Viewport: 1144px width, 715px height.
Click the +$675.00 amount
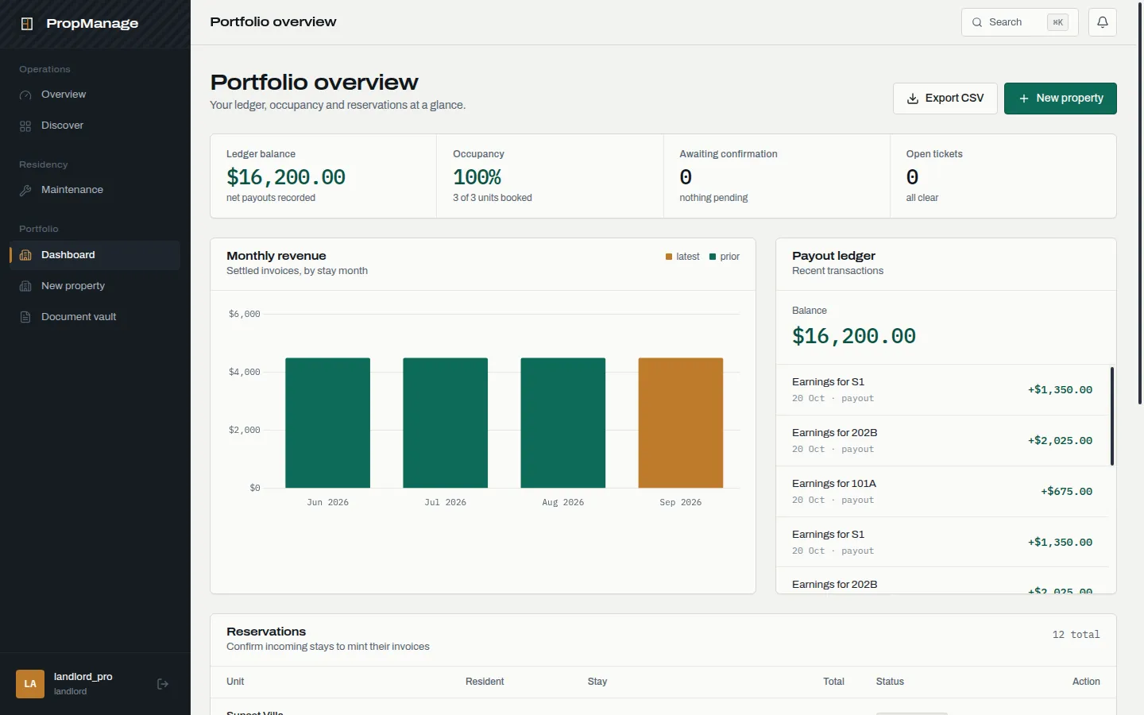(1066, 492)
